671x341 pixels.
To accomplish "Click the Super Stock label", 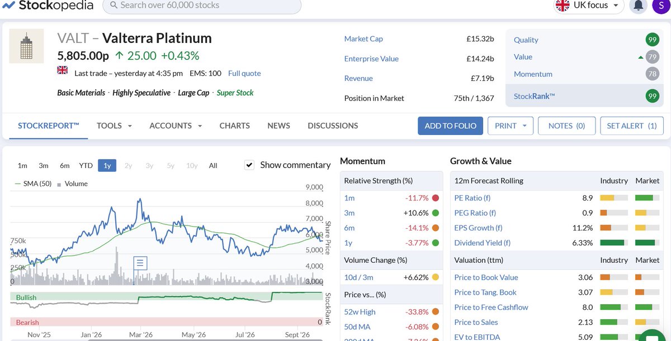I will coord(235,93).
